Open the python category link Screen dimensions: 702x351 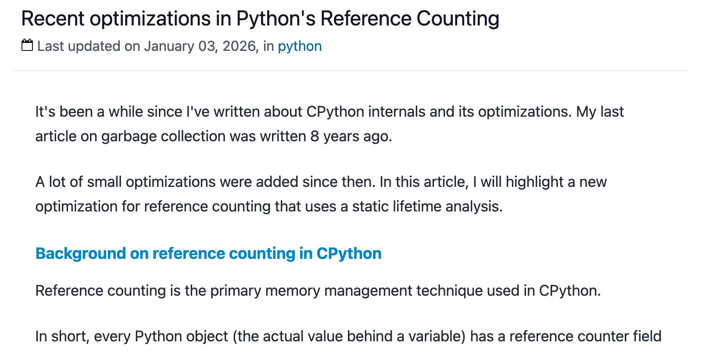(x=300, y=46)
